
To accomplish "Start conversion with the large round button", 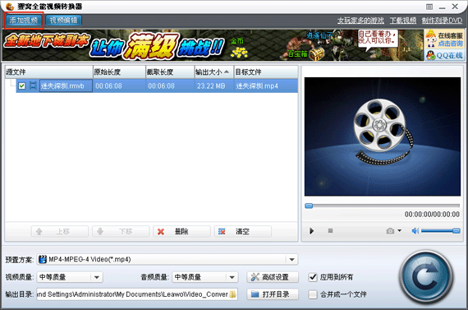I will [x=426, y=277].
